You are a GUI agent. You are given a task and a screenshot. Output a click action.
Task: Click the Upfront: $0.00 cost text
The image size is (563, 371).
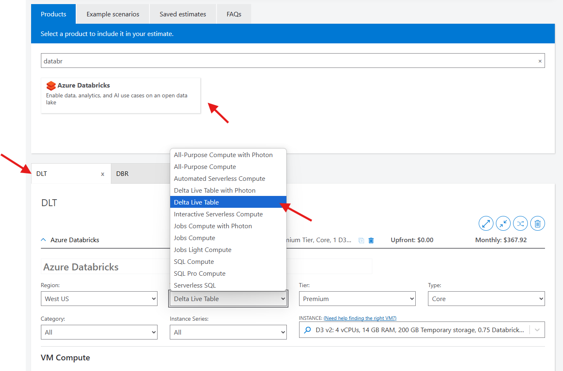click(412, 240)
